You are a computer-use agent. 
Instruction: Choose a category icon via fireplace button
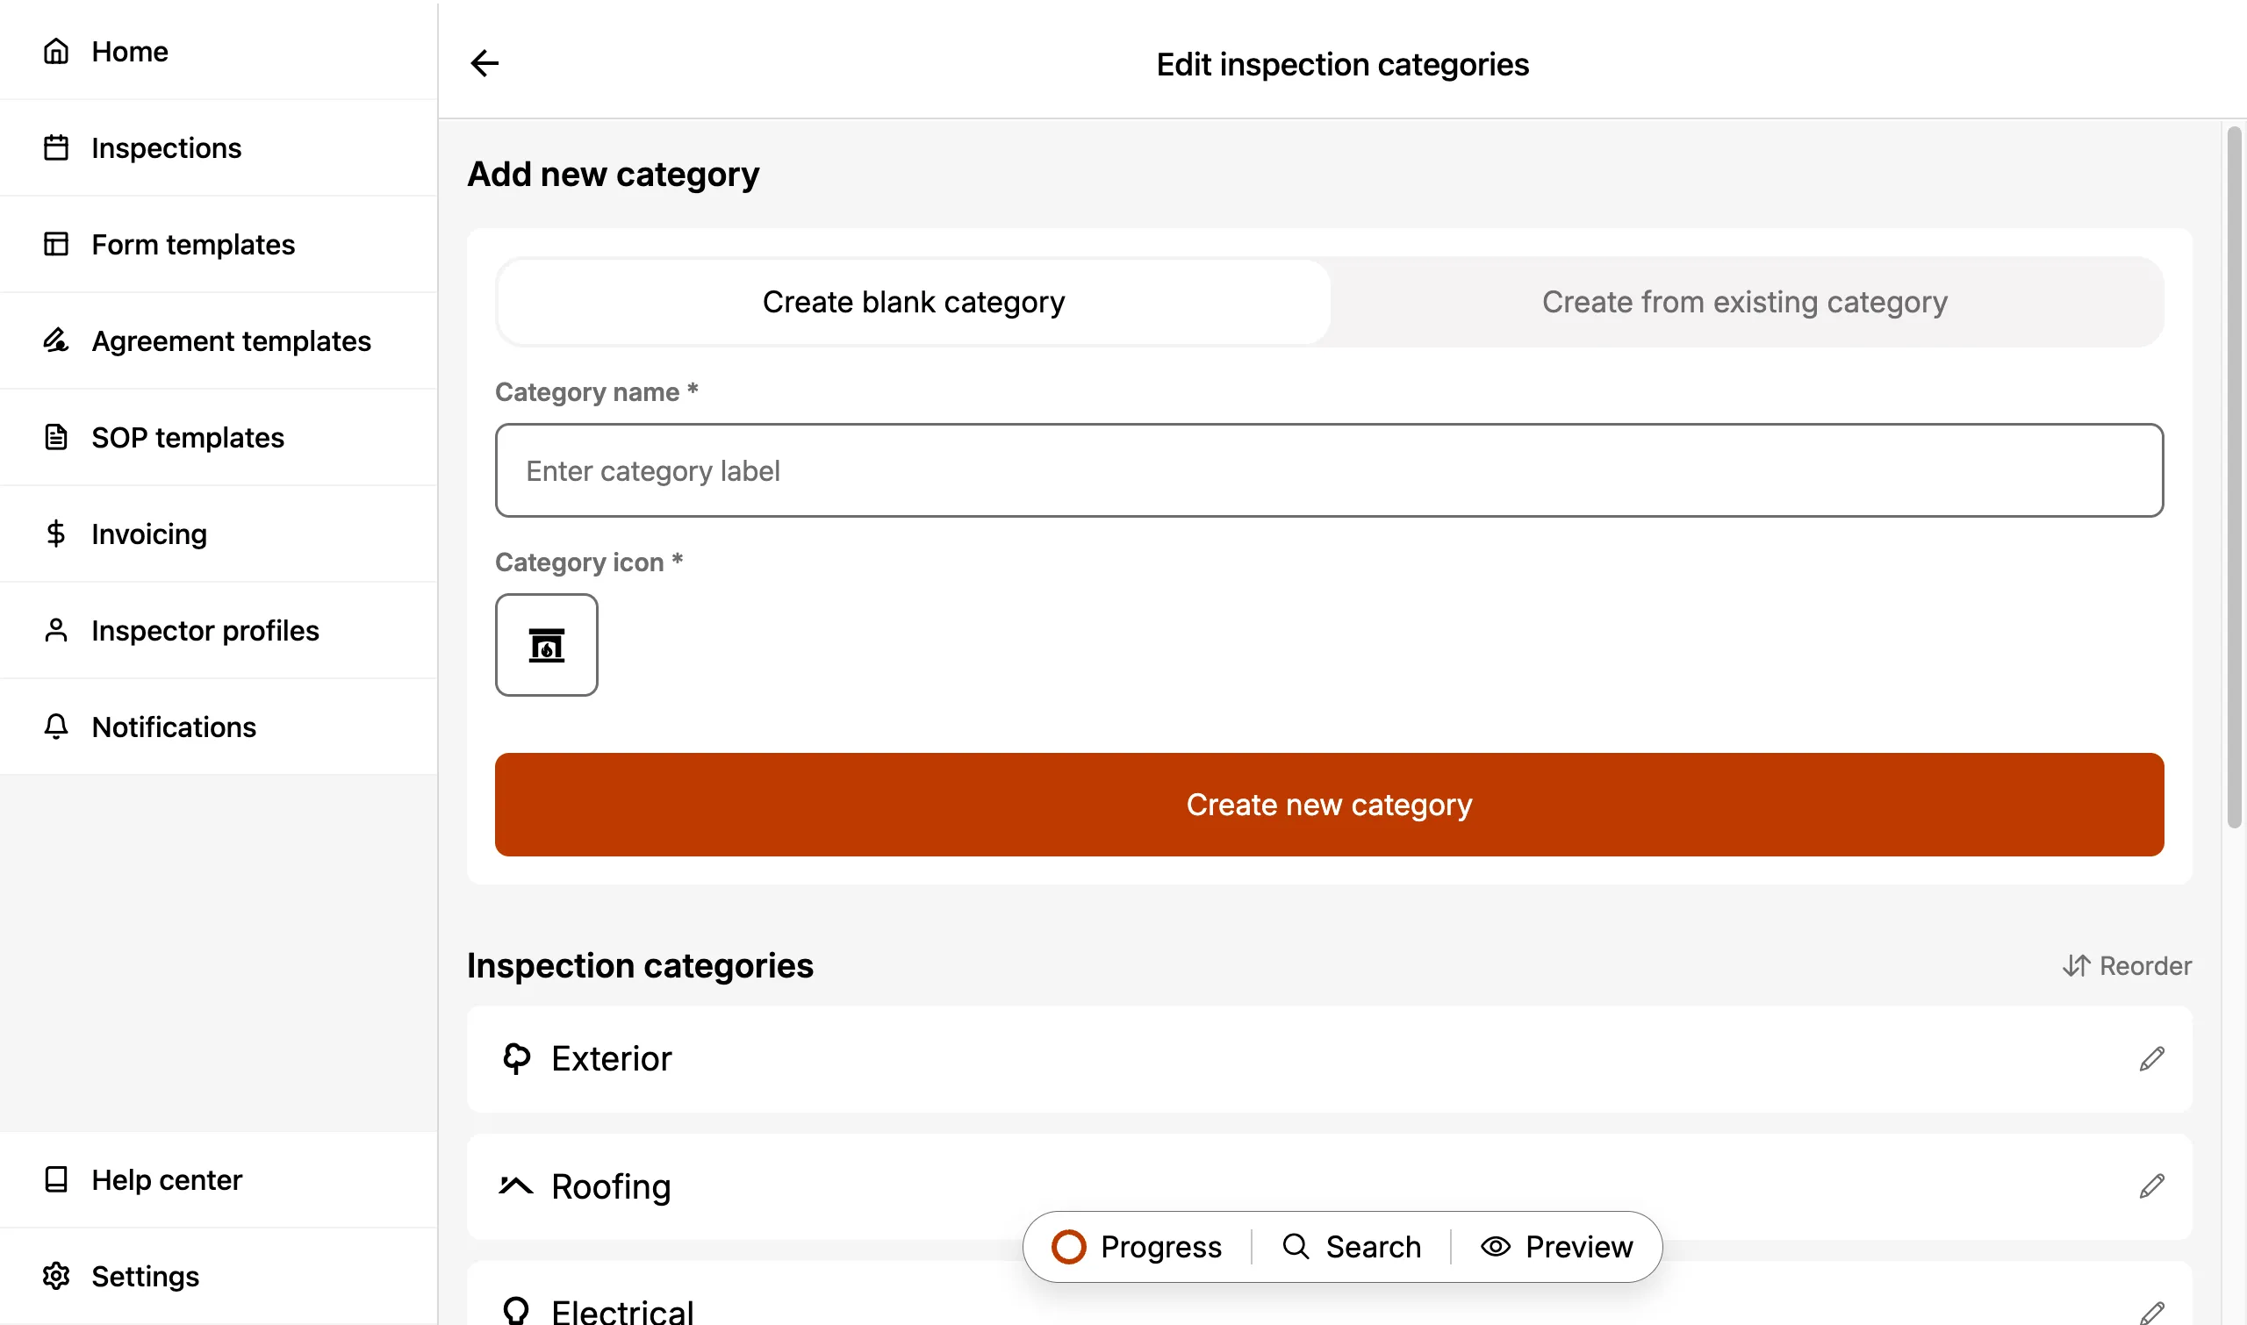(x=547, y=645)
